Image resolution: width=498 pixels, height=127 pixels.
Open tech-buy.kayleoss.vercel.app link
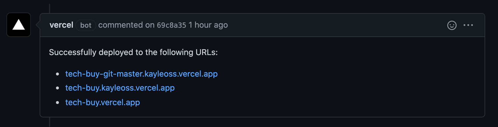[x=120, y=88]
